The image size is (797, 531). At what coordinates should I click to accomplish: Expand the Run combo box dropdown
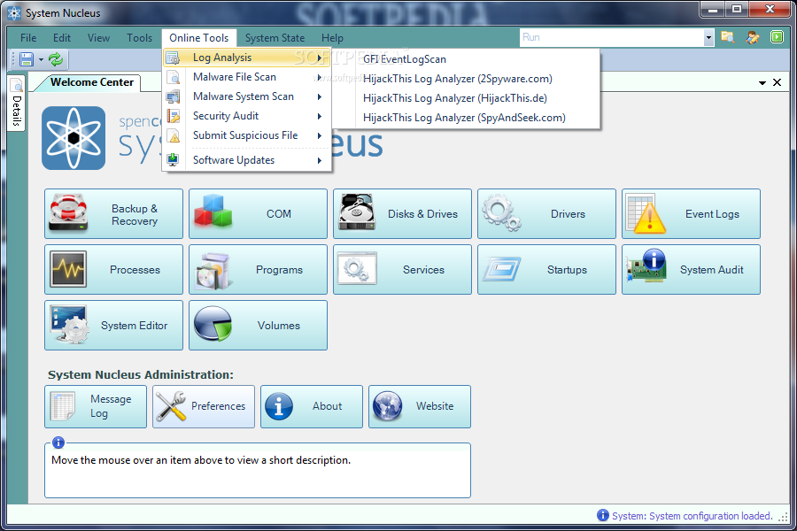[x=708, y=37]
